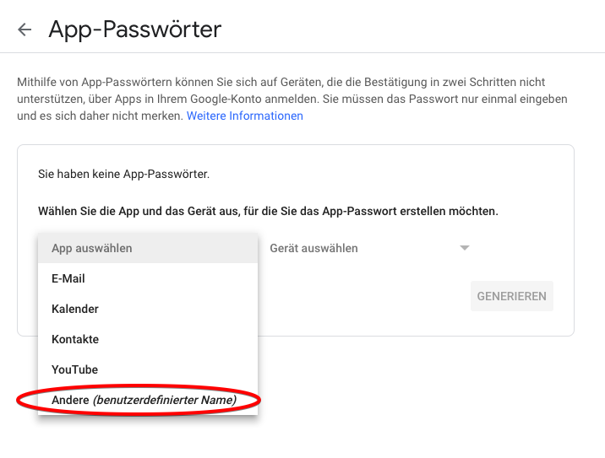This screenshot has height=458, width=605.
Task: Click the italic benutzerdefinierter Name text
Action: pyautogui.click(x=164, y=400)
